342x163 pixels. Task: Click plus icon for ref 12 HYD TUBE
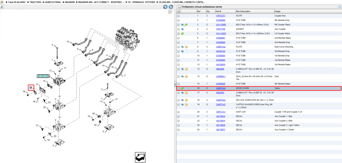179,65
